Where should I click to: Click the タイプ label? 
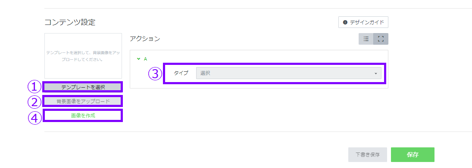tap(181, 73)
